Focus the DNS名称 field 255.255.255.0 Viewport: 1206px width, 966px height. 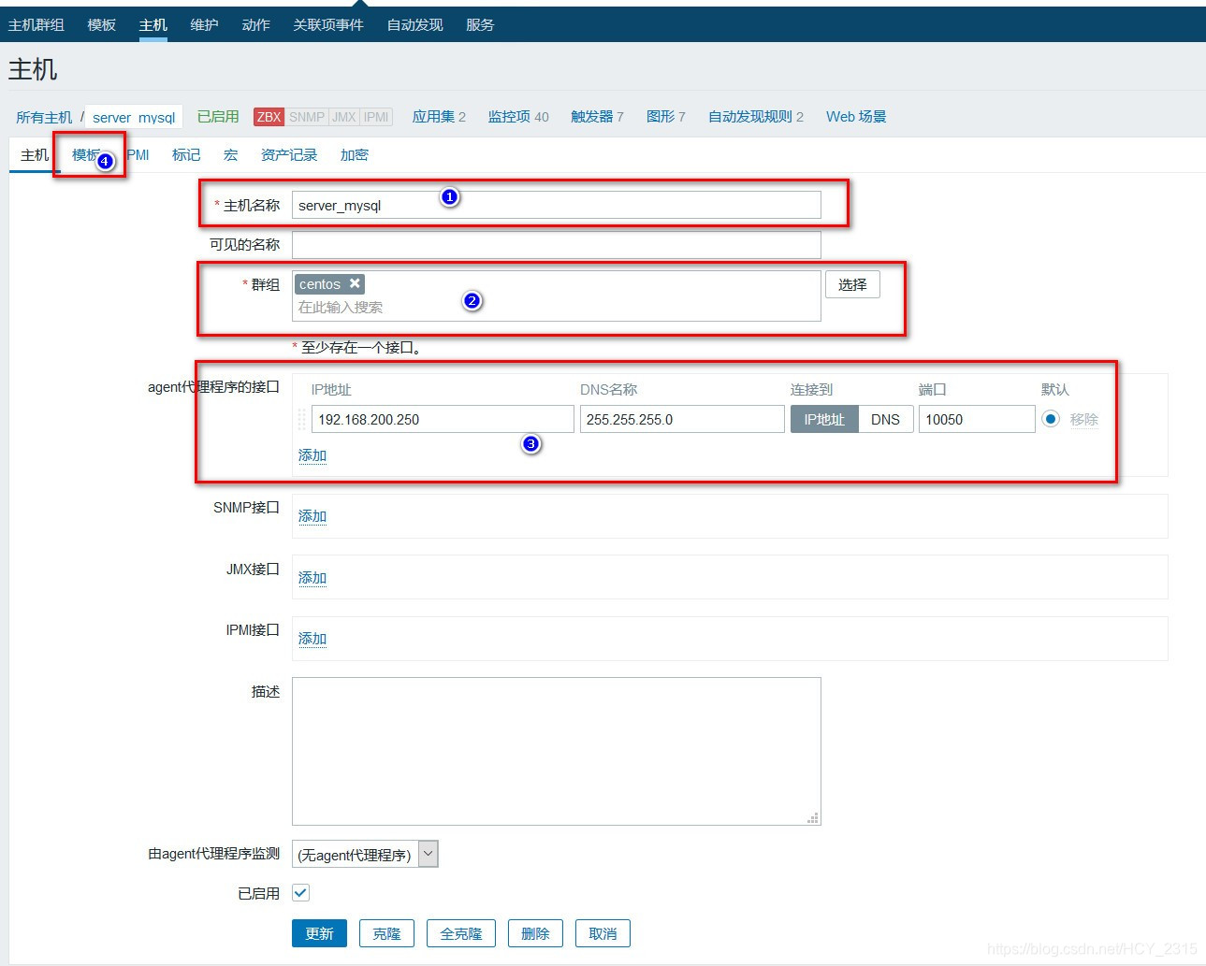coord(682,419)
